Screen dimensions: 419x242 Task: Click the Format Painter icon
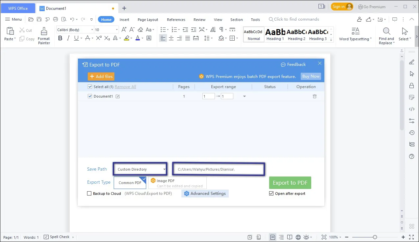pos(44,31)
